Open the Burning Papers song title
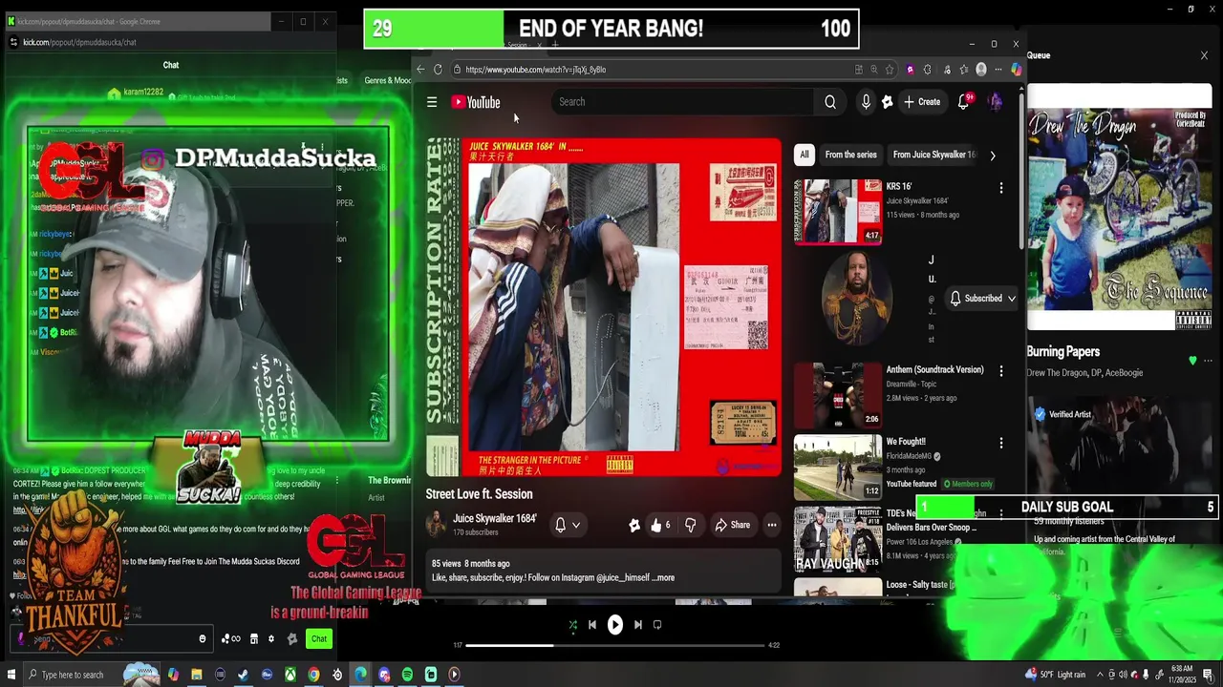Viewport: 1223px width, 687px height. pyautogui.click(x=1062, y=352)
